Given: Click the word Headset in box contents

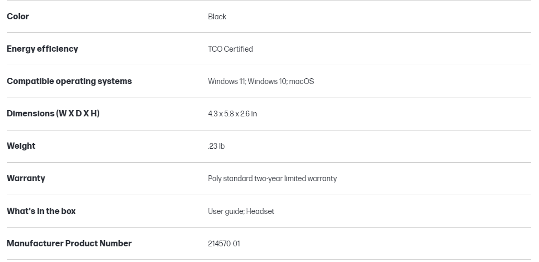Looking at the screenshot, I should click(260, 211).
